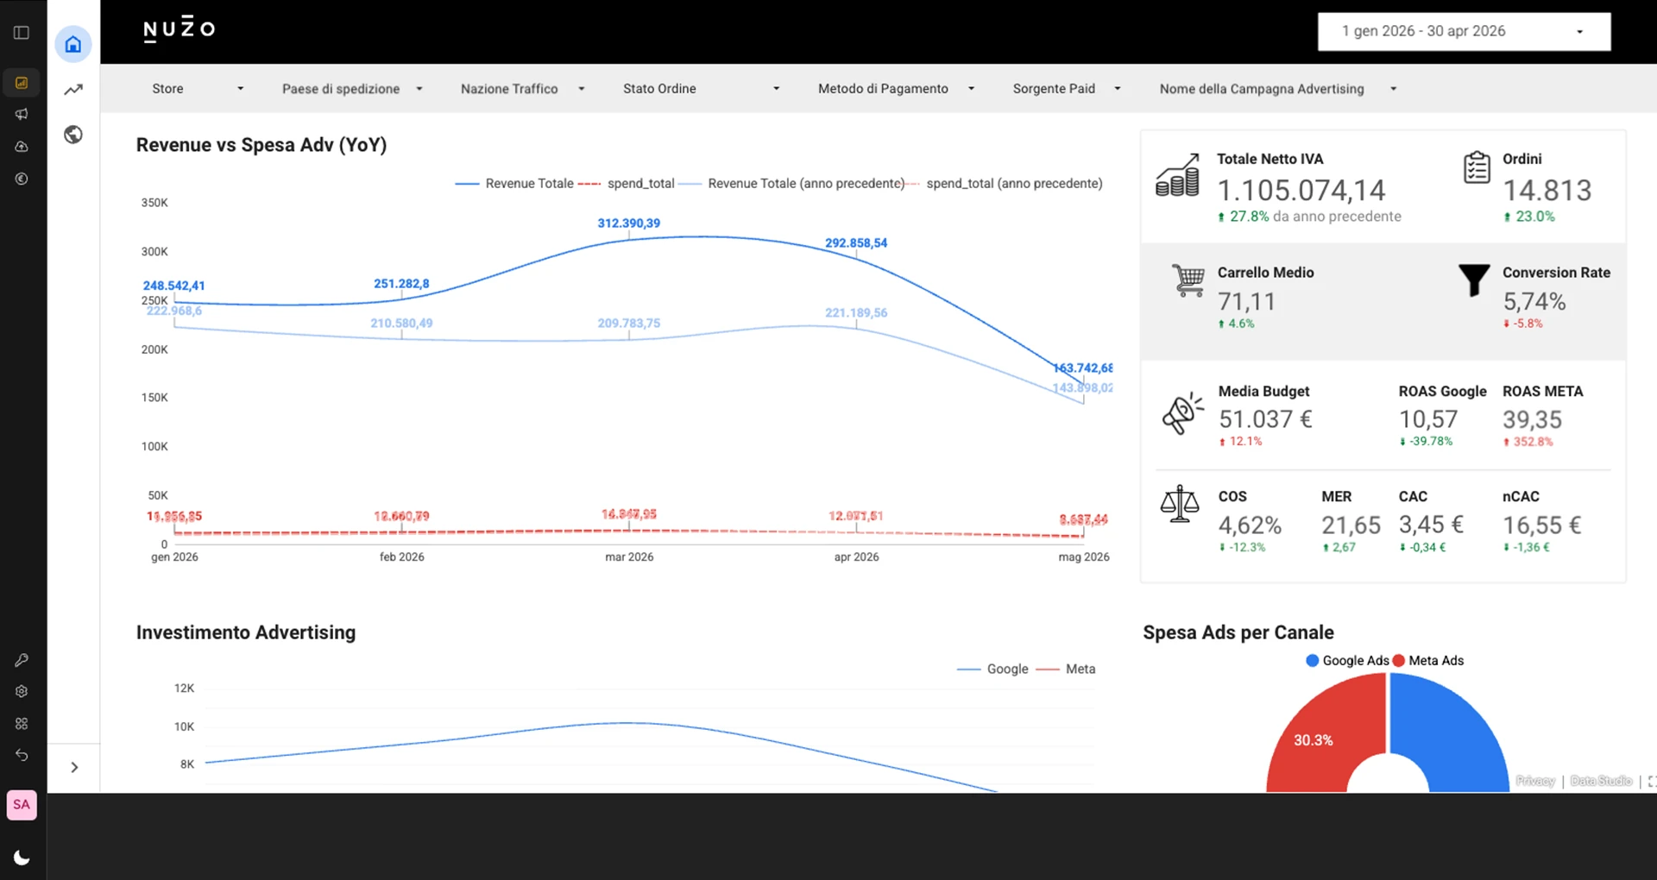Viewport: 1657px width, 880px height.
Task: Click the Revenue vs Spesa Adv (YoY) title
Action: [x=261, y=145]
